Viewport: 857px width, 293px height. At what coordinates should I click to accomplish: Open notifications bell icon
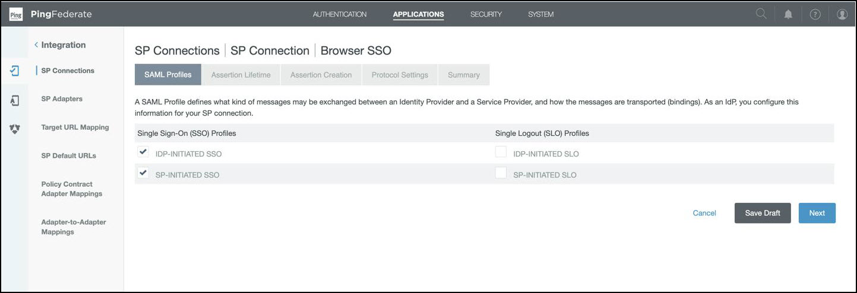click(x=788, y=15)
